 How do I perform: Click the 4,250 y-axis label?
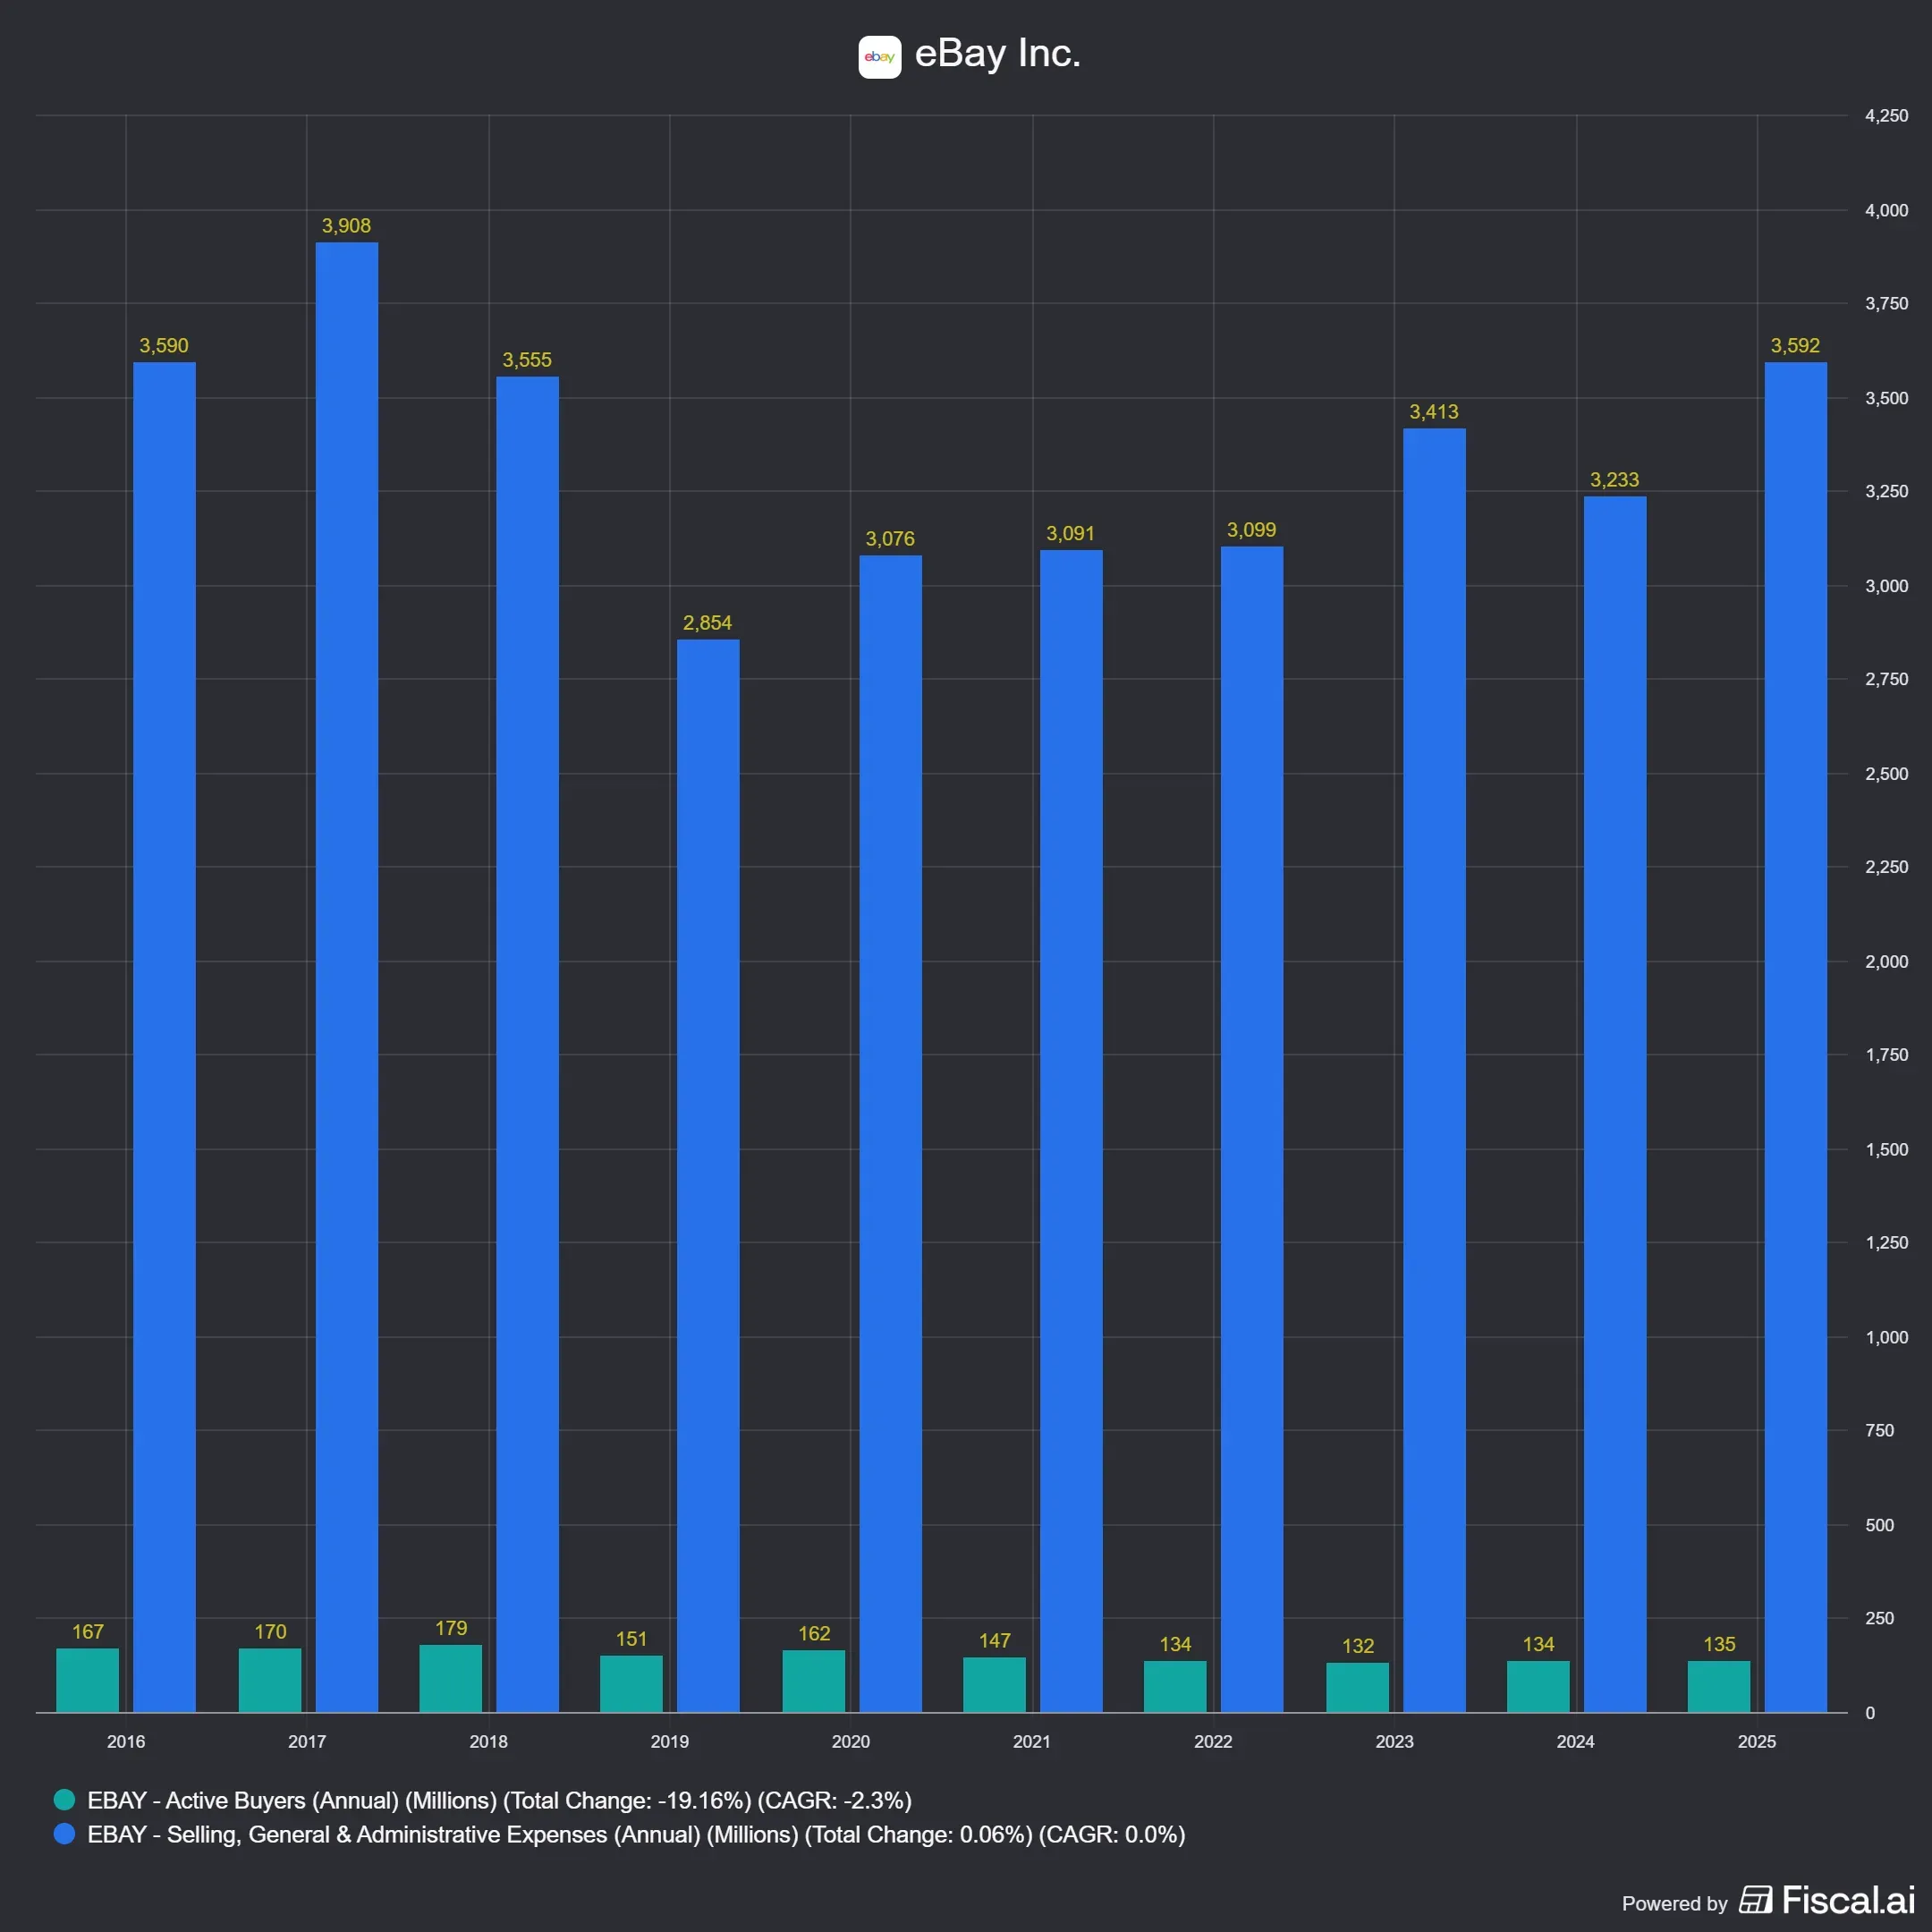1887,116
